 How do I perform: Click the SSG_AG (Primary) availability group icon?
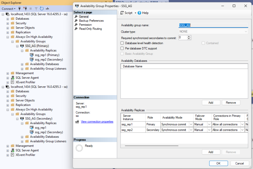pos(22,46)
